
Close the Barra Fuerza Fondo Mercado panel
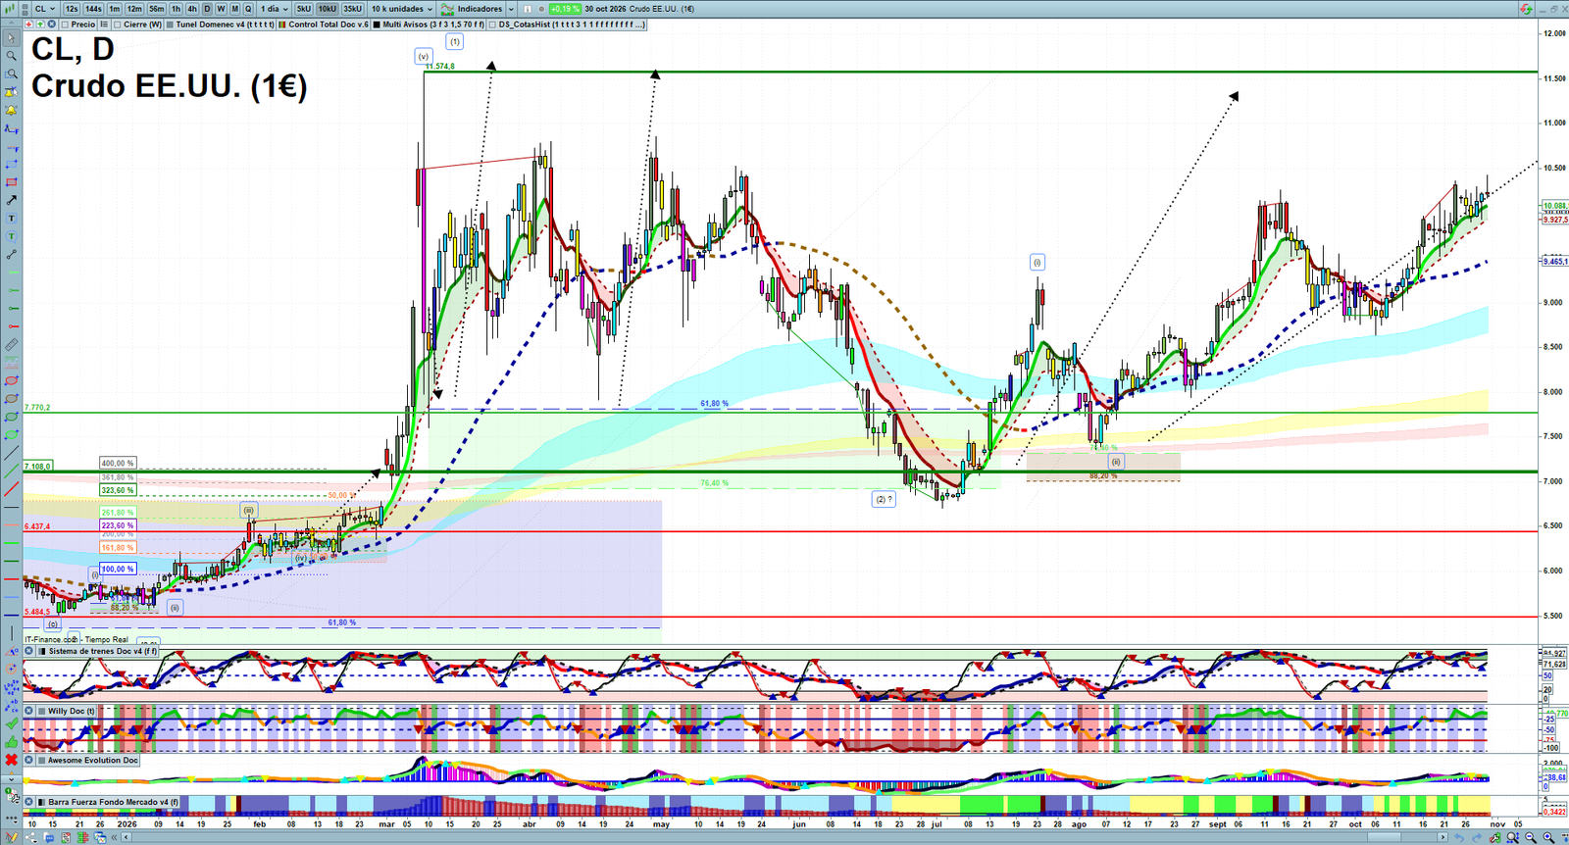pos(28,802)
